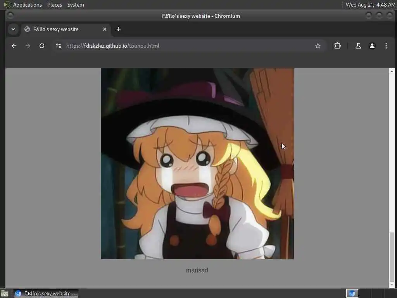Expand the tab search dropdown

(x=13, y=29)
